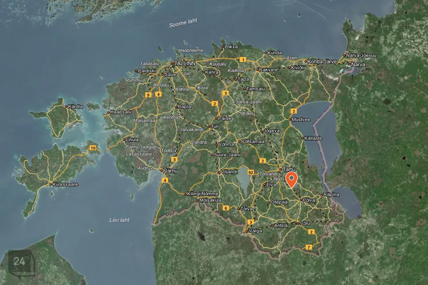Click road shield 4 below Pärnu
428x285 pixels.
pyautogui.click(x=165, y=180)
